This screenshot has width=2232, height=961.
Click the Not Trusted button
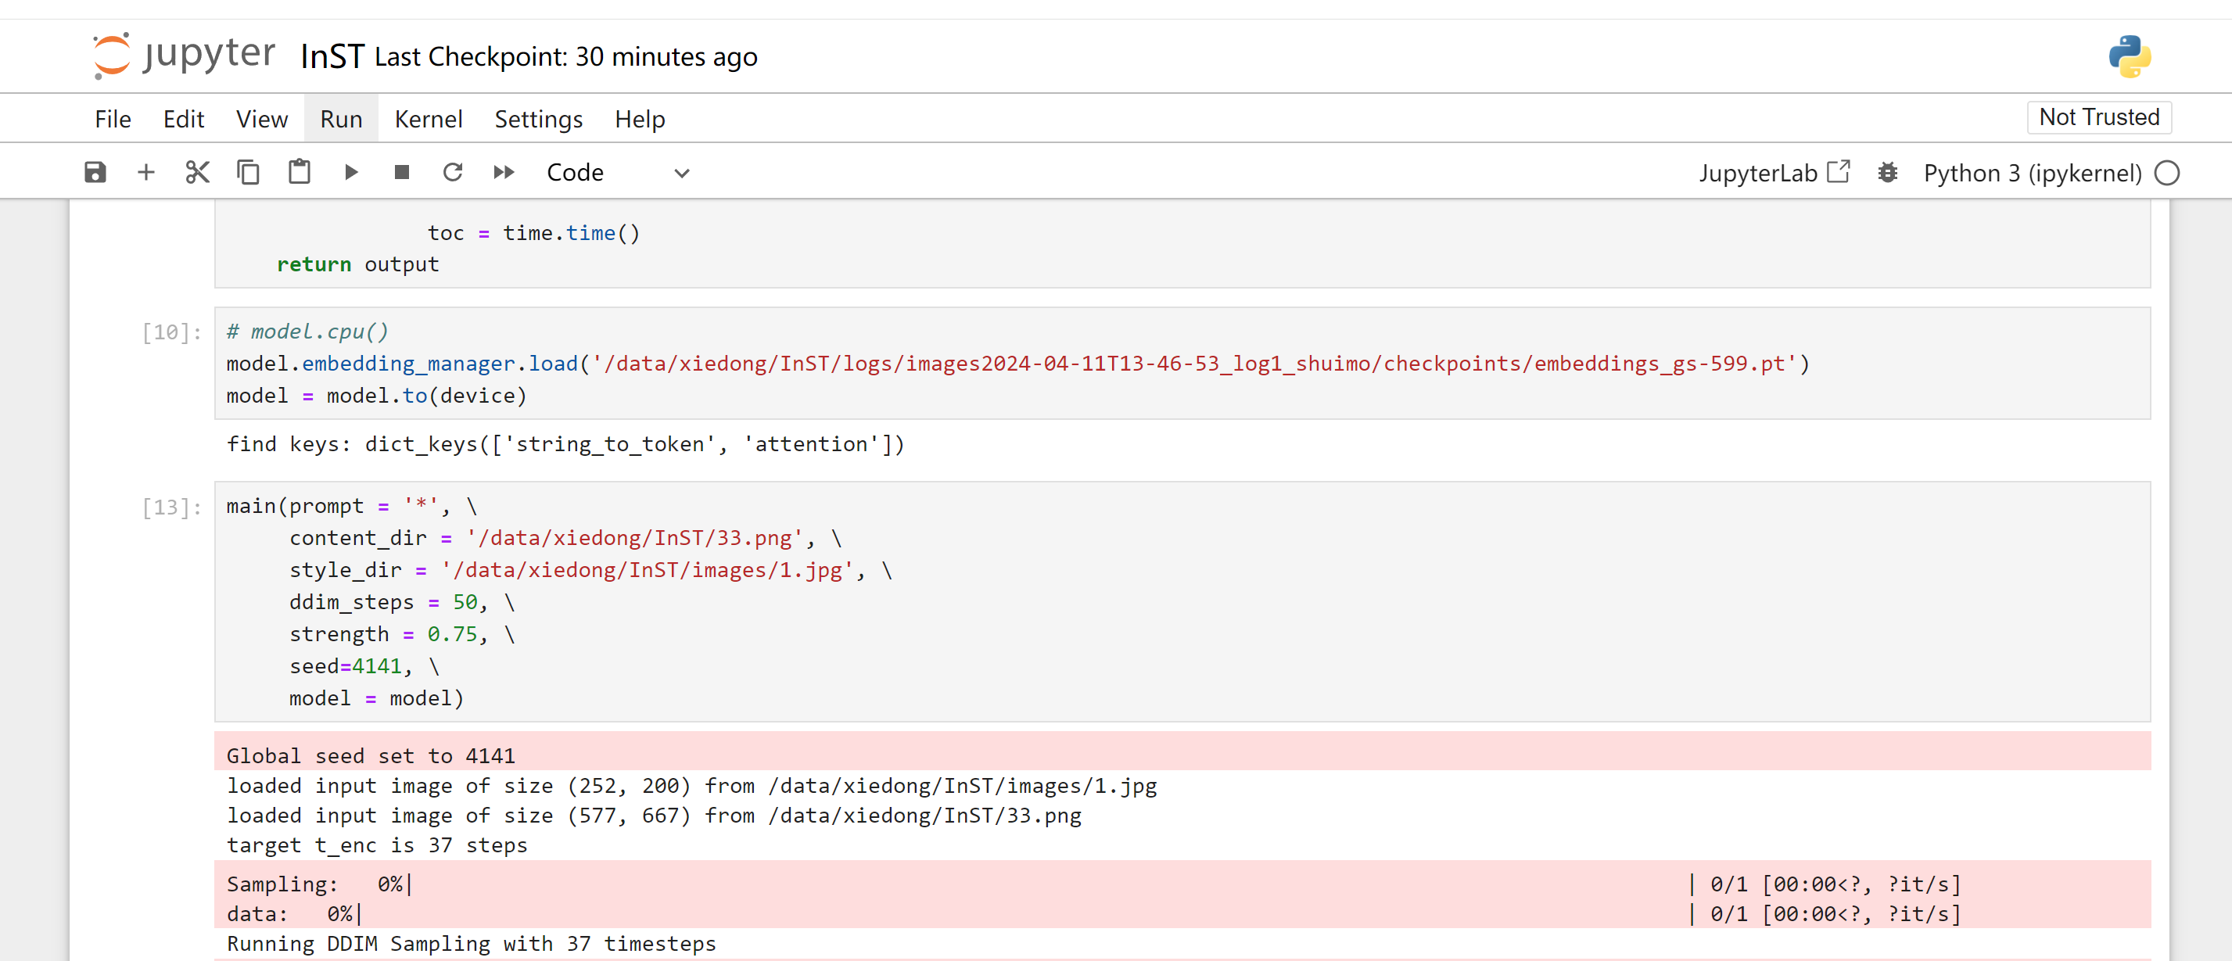click(x=2097, y=117)
